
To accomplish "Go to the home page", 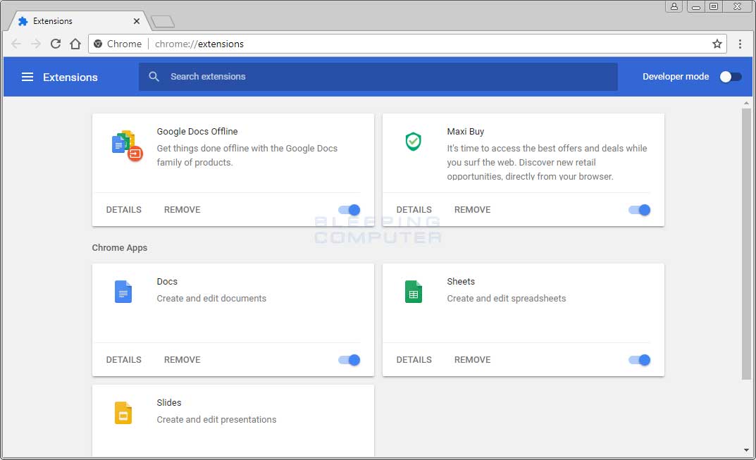I will [x=75, y=44].
